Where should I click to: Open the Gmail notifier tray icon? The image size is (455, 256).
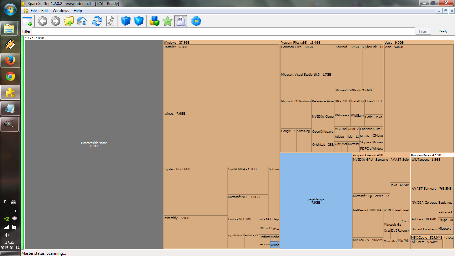14,219
